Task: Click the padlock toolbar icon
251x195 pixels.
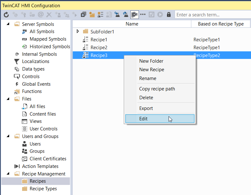Action: click(169, 15)
